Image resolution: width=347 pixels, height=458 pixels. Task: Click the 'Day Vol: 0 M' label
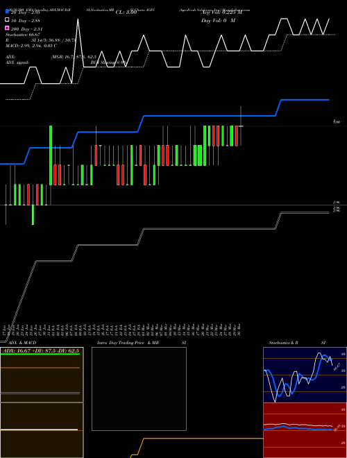click(218, 21)
